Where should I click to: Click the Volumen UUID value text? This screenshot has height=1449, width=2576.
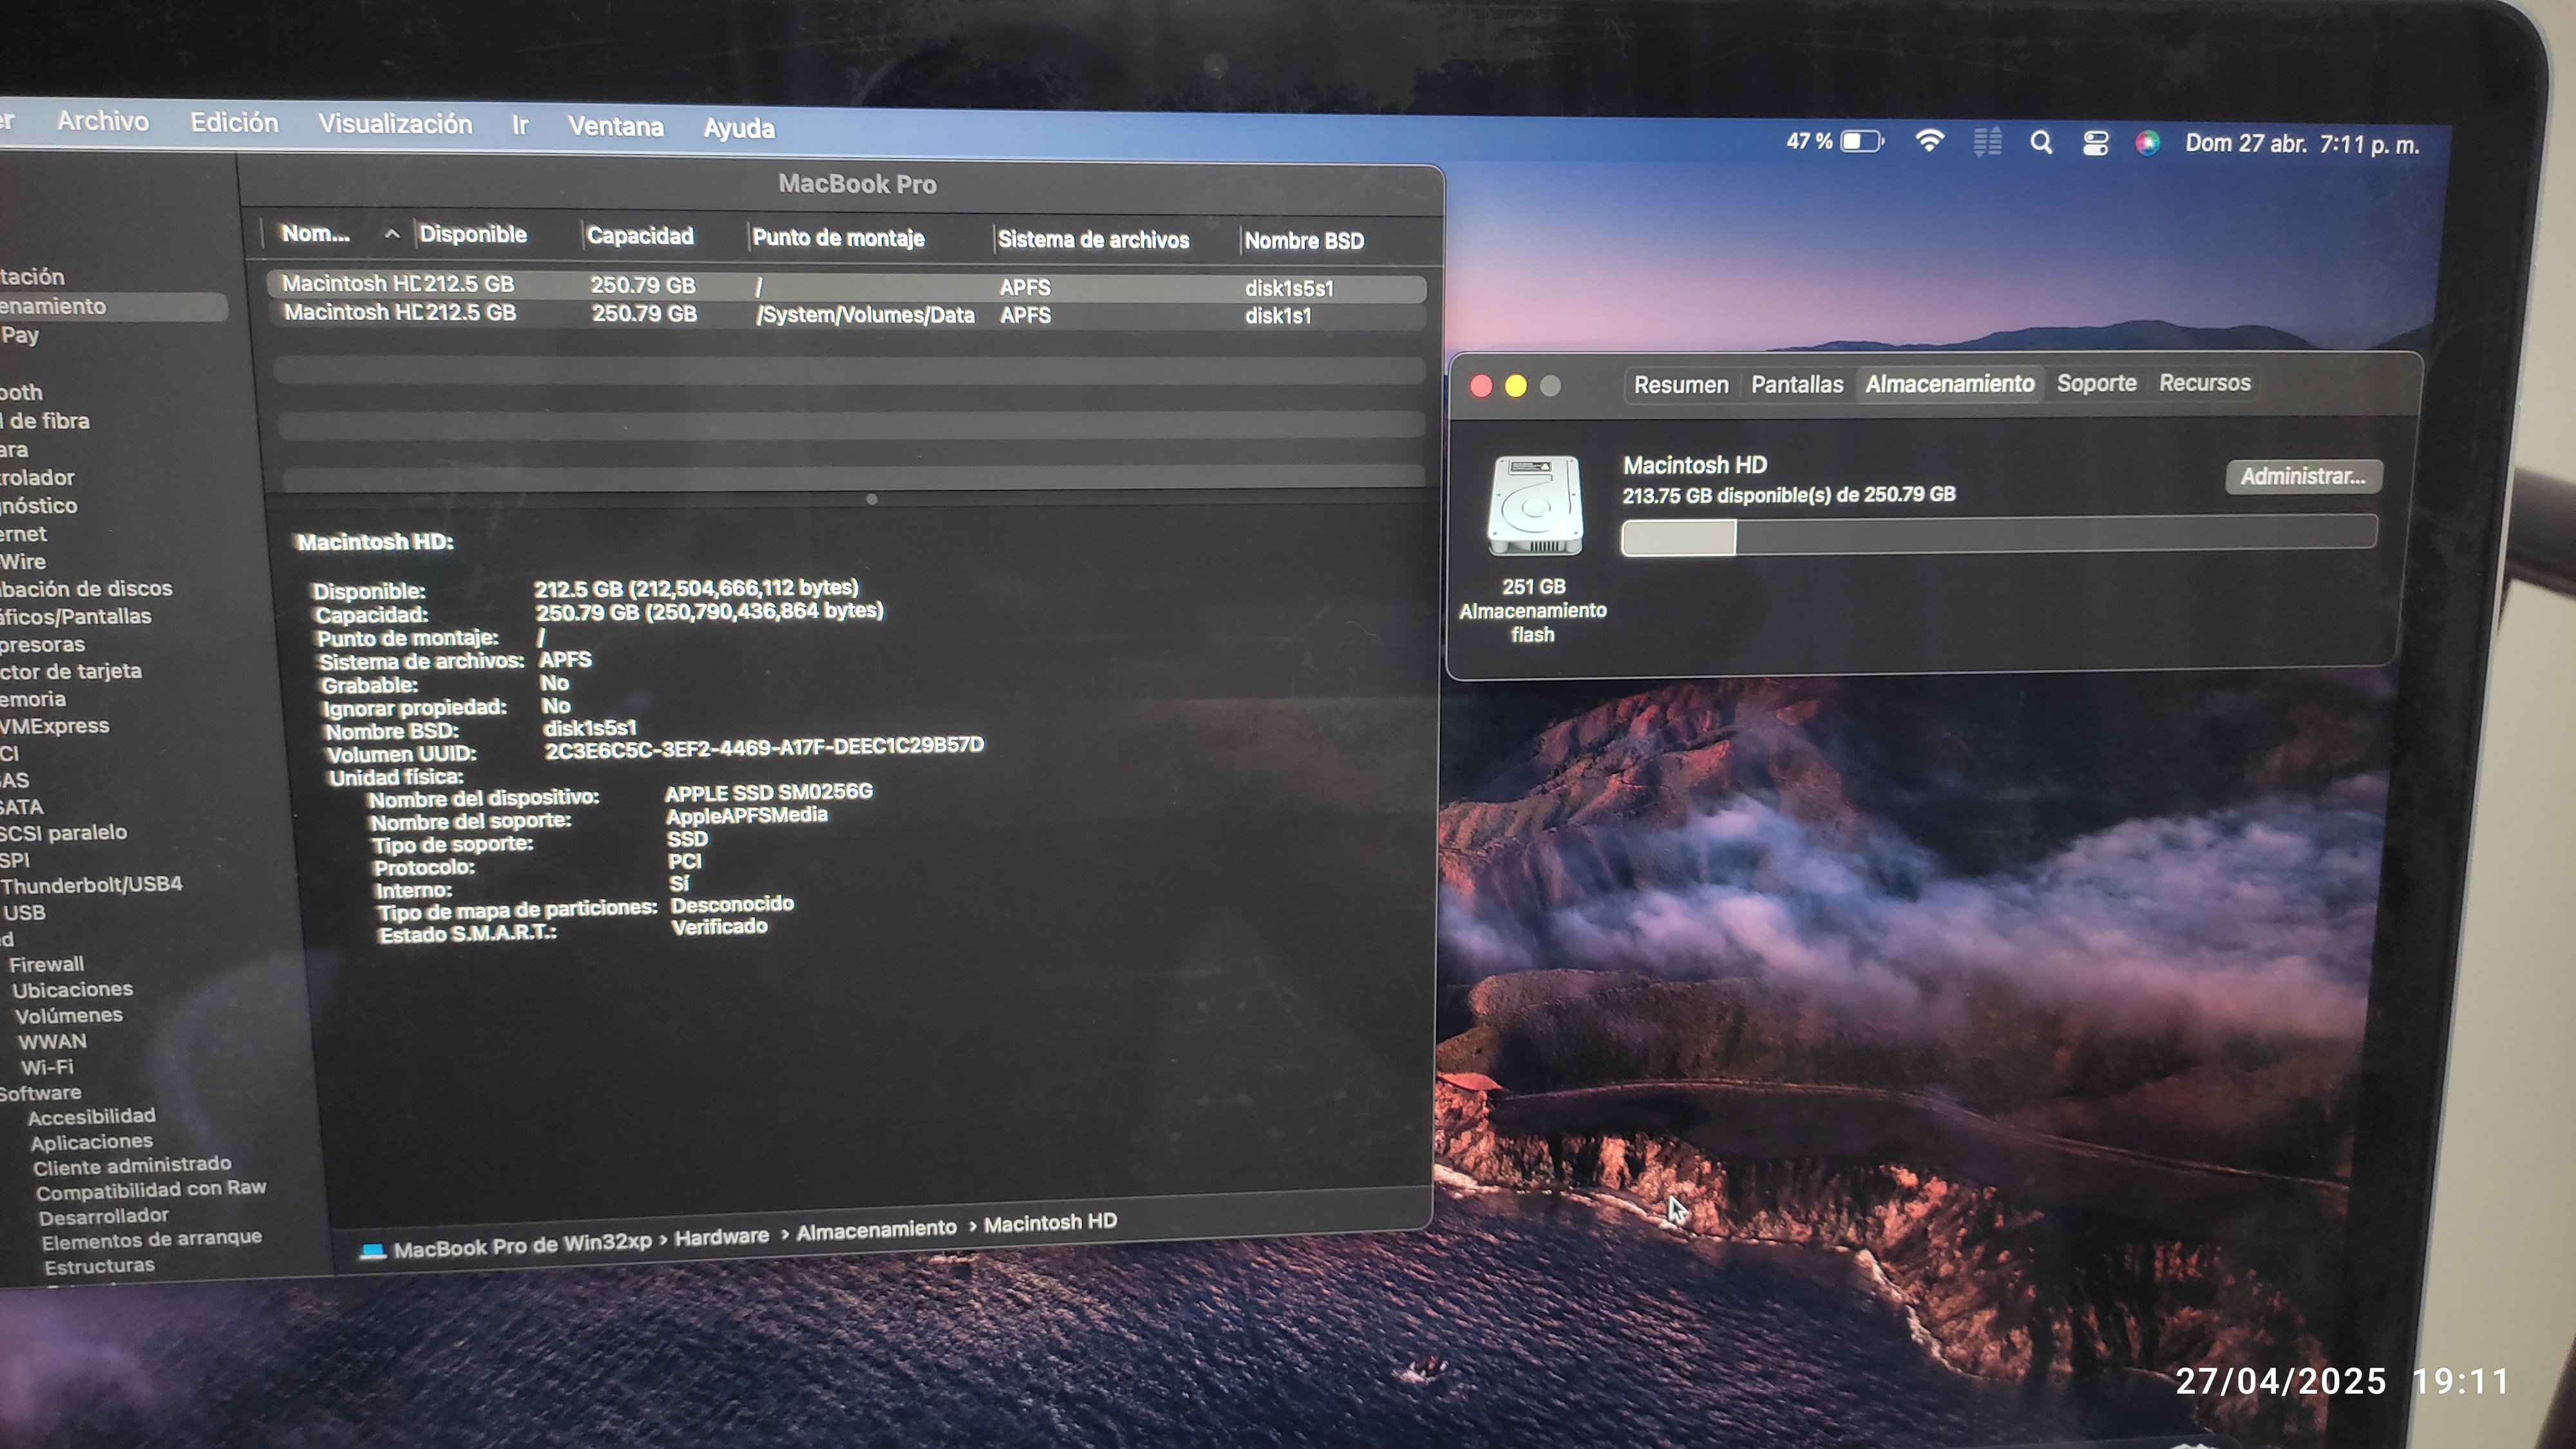(764, 748)
